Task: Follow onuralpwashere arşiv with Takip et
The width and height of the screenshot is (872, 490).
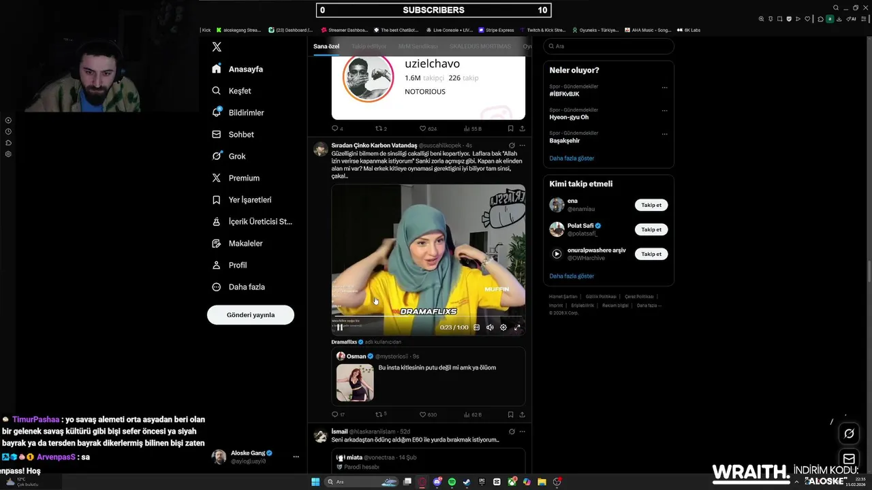Action: (651, 254)
